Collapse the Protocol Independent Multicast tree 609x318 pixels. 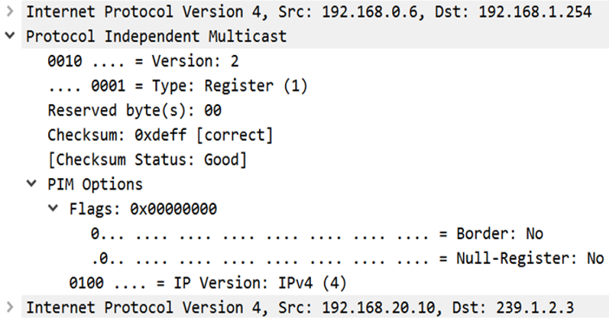coord(9,37)
